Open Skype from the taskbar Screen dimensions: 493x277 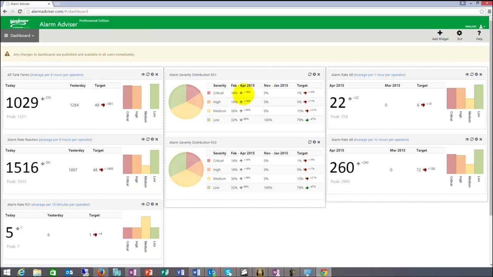pos(228,273)
